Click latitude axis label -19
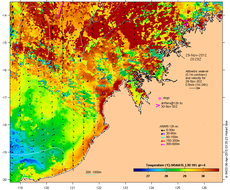The width and height of the screenshot is (230, 190). tap(4, 152)
